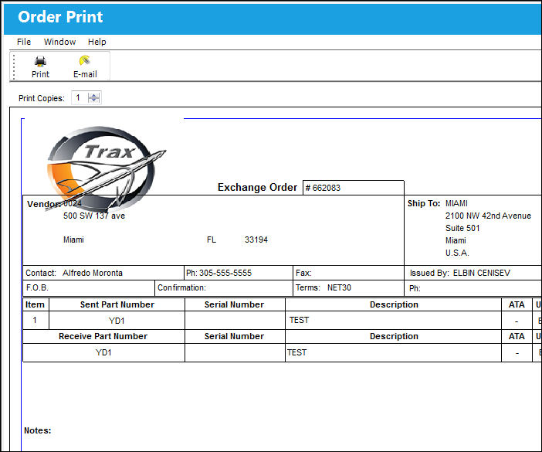Decrease Print Copies with down arrow
The height and width of the screenshot is (452, 542).
tap(93, 100)
